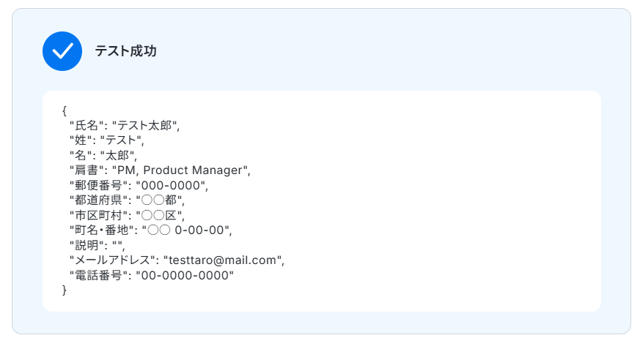Click the opening curly brace of JSON
Screen dimensions: 640x346
(x=65, y=110)
